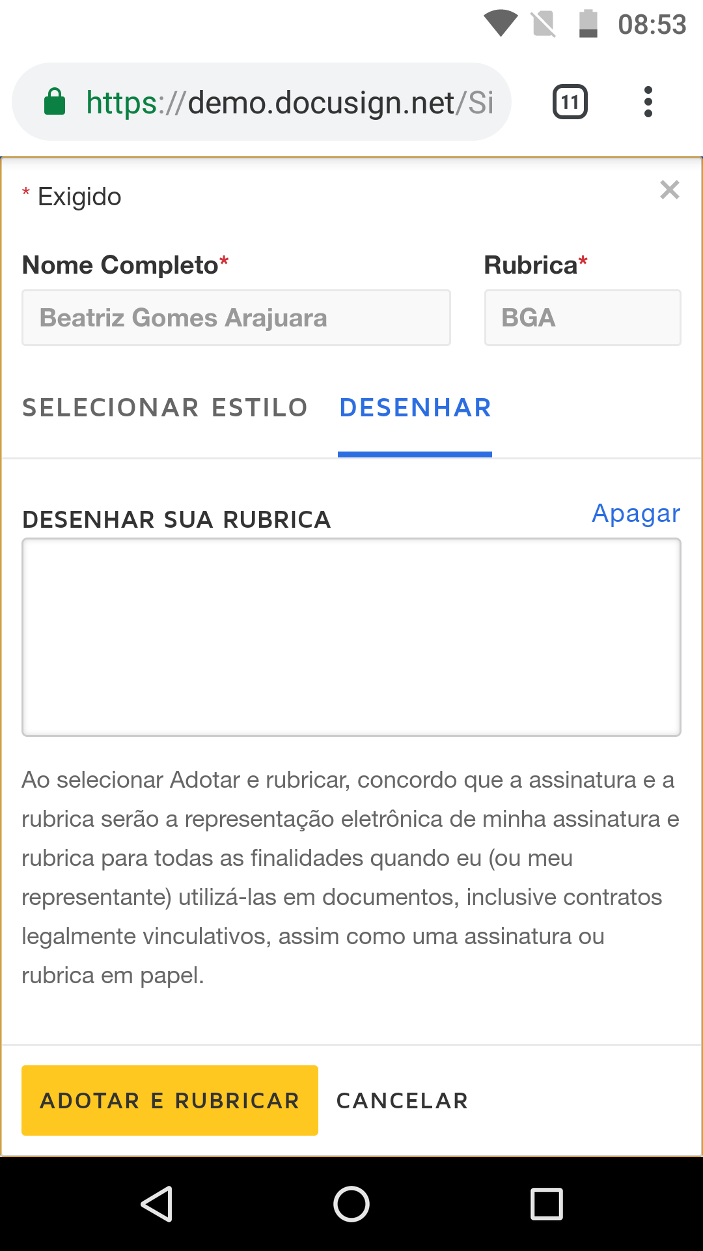
Task: Click the Apagar link to clear drawing
Action: click(x=635, y=513)
